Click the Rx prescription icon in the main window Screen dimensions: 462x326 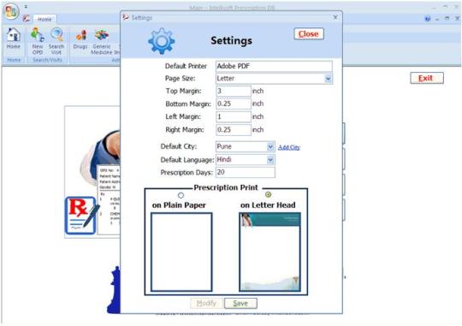[x=81, y=216]
